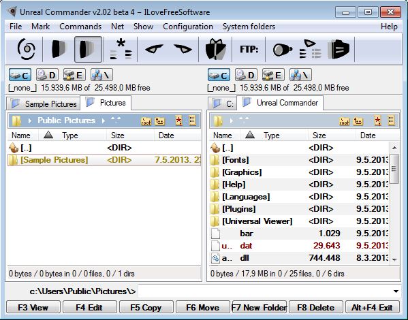Click the F5 Copy button
The width and height of the screenshot is (408, 320).
click(146, 308)
